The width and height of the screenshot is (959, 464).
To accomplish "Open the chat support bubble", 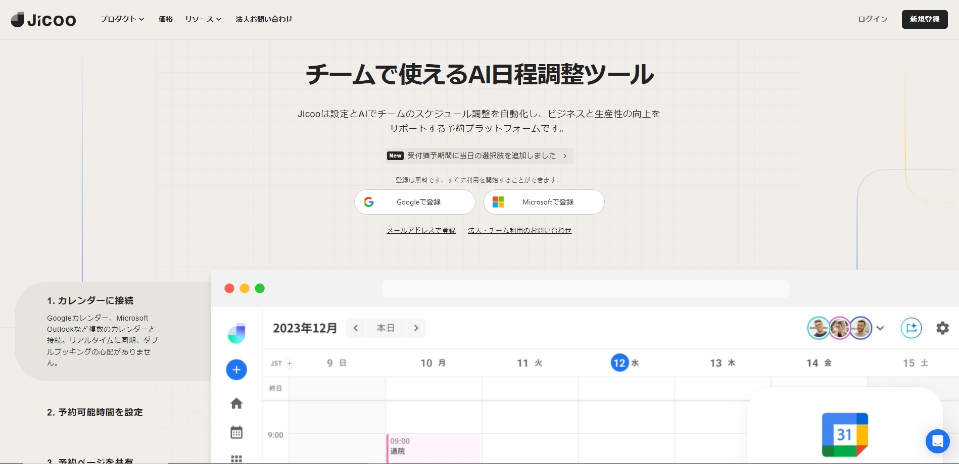I will pyautogui.click(x=938, y=441).
